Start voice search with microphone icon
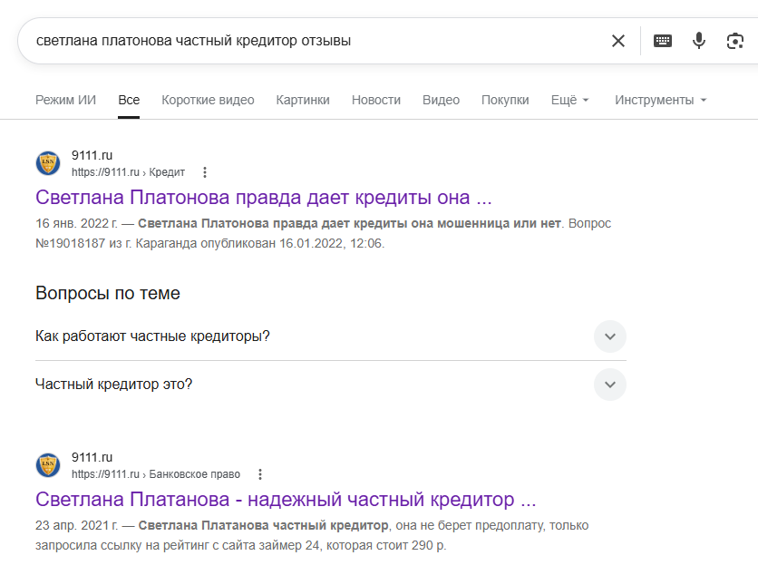 click(x=698, y=41)
